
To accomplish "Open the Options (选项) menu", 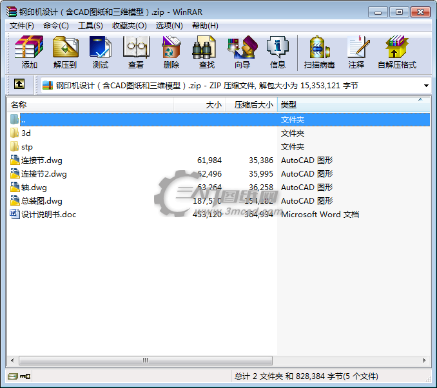I will point(169,26).
